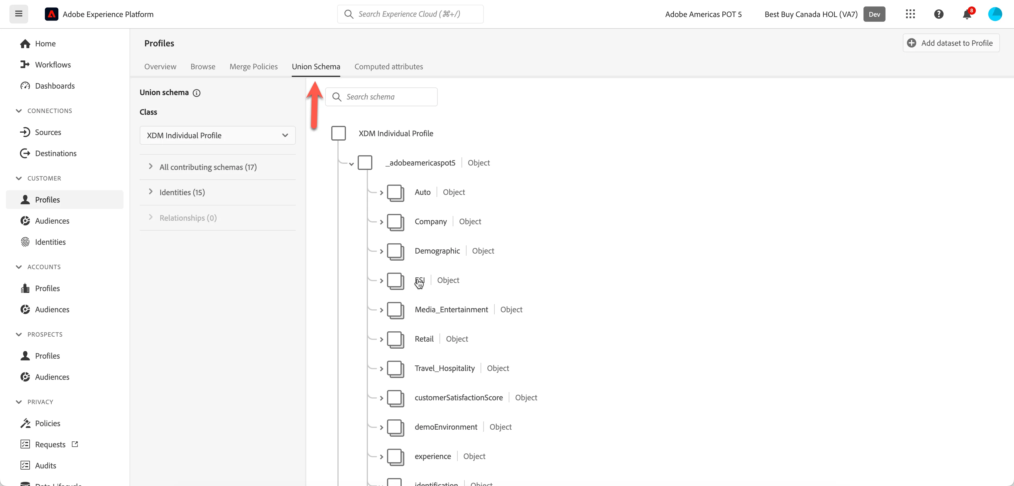Open the help question mark icon
This screenshot has height=486, width=1014.
pyautogui.click(x=938, y=14)
